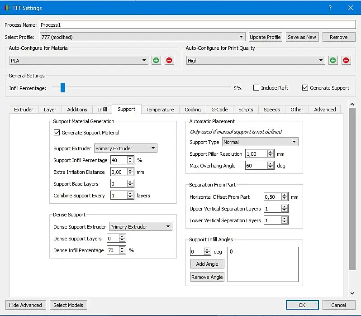Click the help question mark in title bar
Screen dimensions: 361x316
tap(330, 8)
